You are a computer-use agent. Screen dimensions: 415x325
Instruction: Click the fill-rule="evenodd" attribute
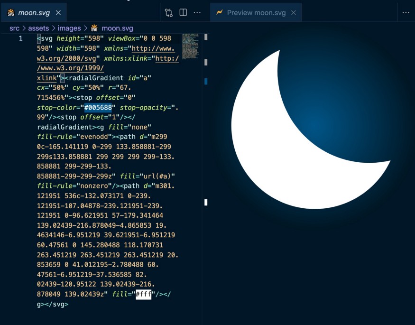pyautogui.click(x=74, y=137)
